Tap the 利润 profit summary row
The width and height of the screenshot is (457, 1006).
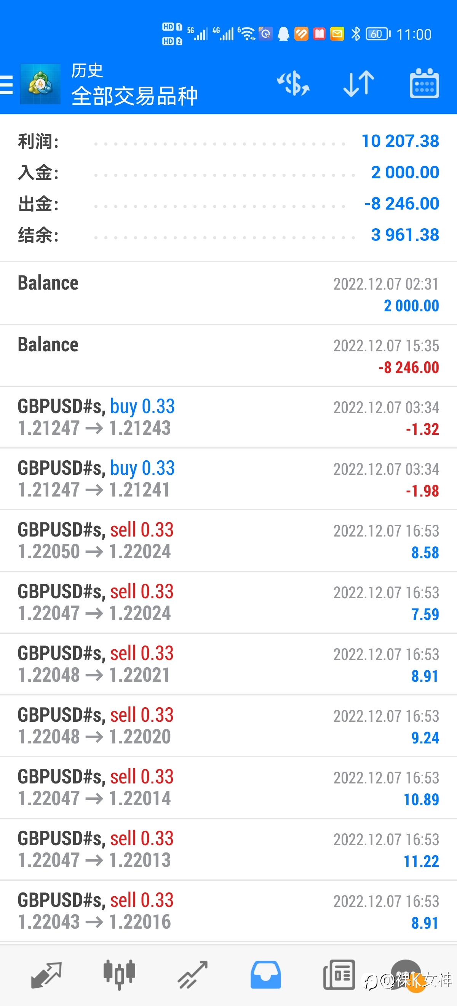pyautogui.click(x=228, y=141)
